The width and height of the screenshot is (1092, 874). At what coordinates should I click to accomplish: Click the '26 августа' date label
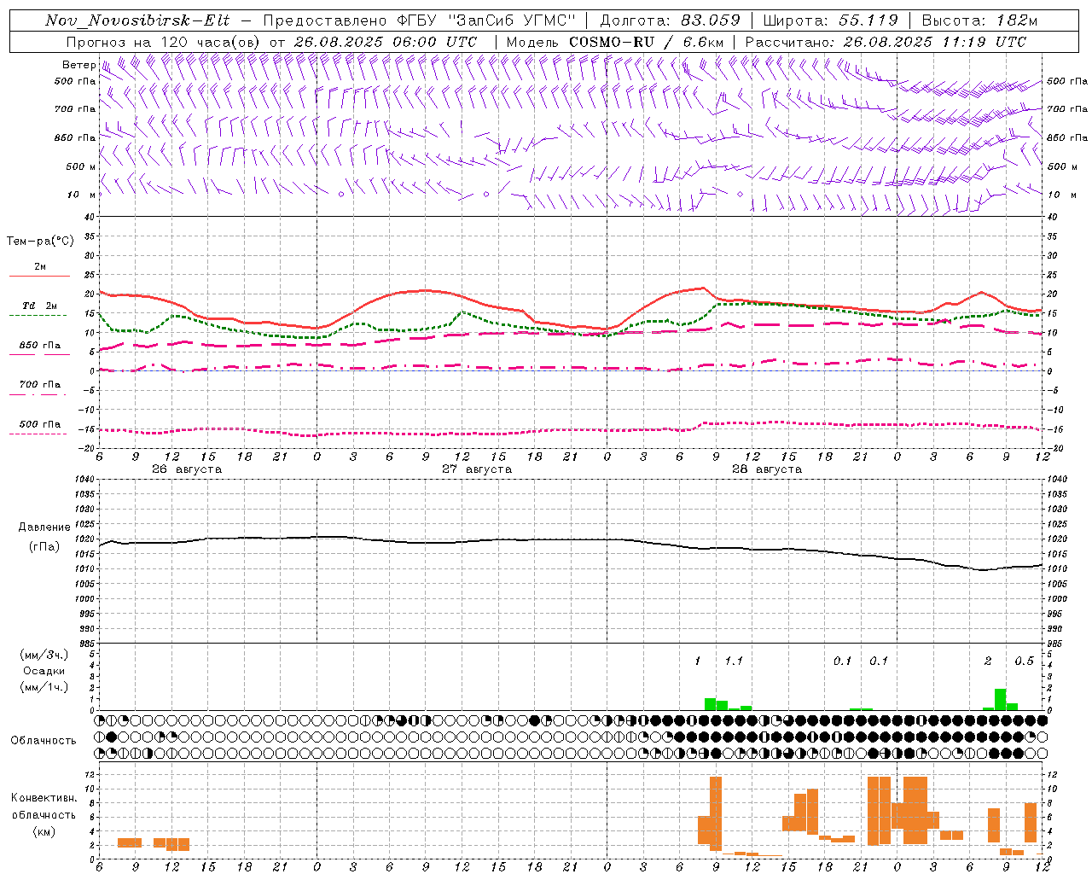click(187, 469)
